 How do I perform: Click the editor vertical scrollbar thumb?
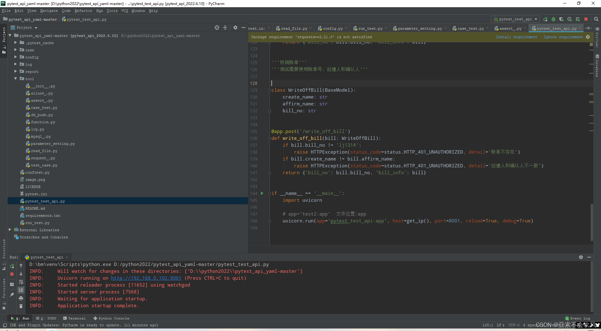(592, 222)
